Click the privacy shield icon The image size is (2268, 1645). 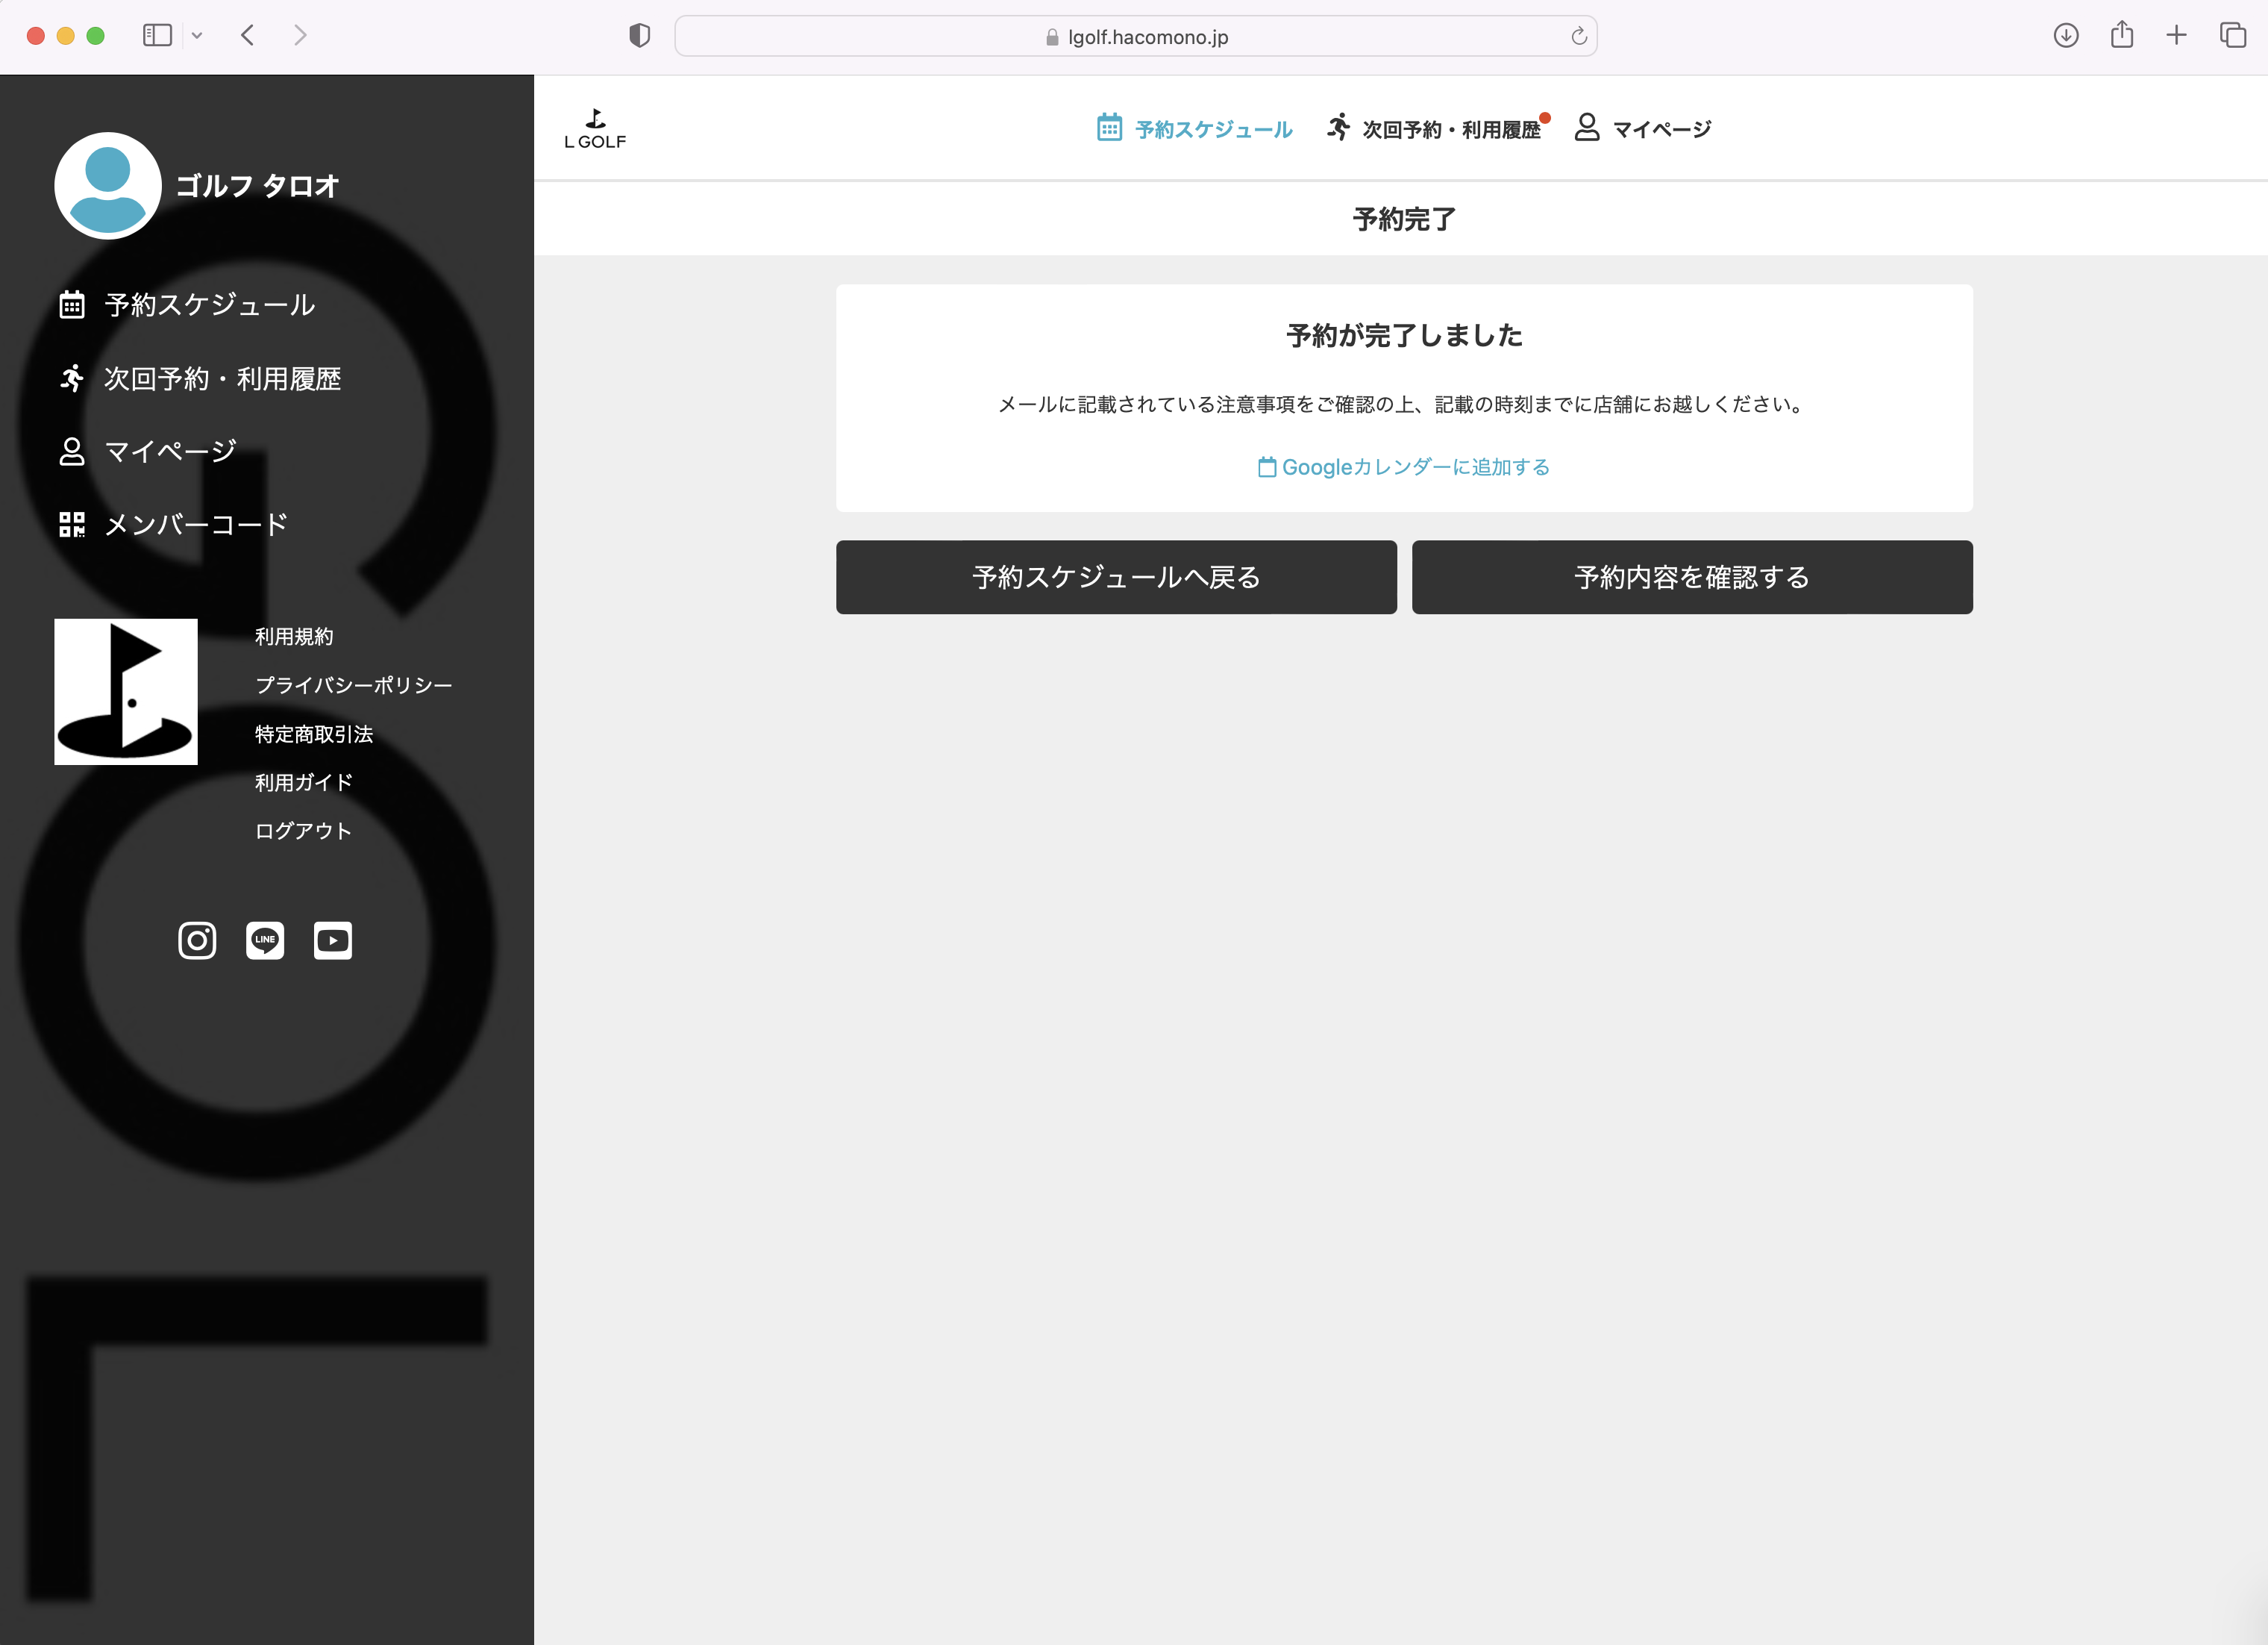click(640, 36)
